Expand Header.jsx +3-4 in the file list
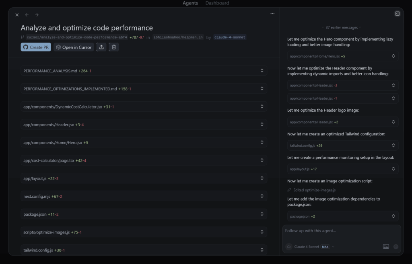The width and height of the screenshot is (412, 264). pos(144,125)
